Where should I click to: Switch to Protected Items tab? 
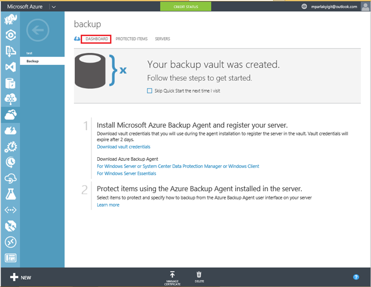click(x=132, y=39)
